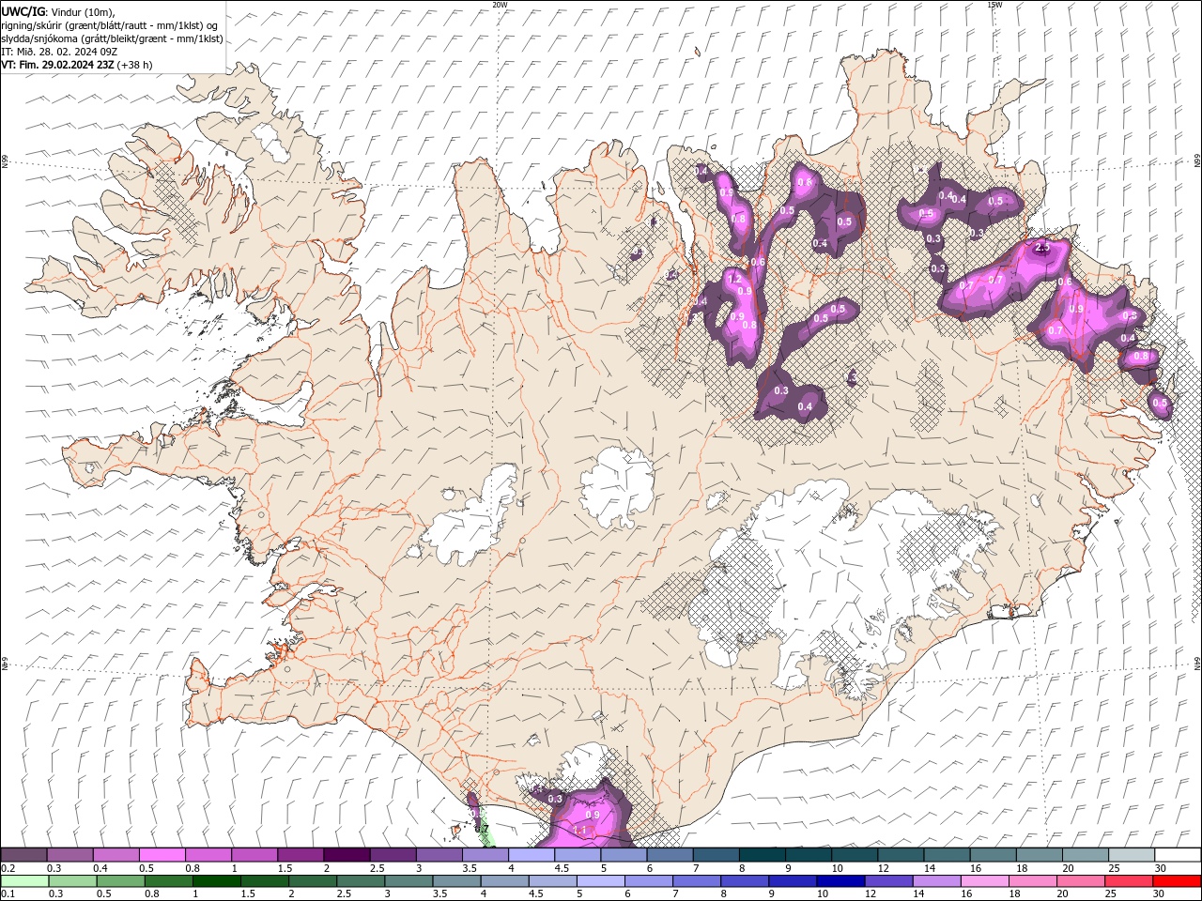Click the hot pink 20–25 lower legend swatch
The image size is (1202, 901).
click(1080, 881)
